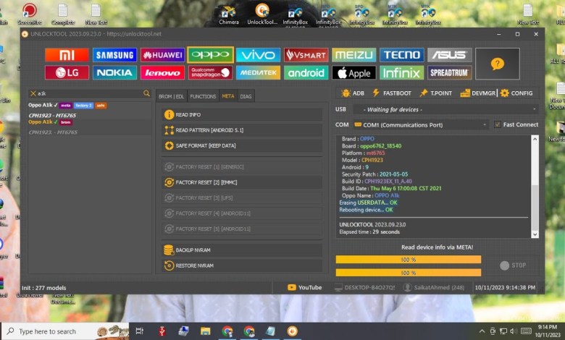The image size is (565, 340).
Task: Open the FASTBOOT tools button
Action: (392, 93)
